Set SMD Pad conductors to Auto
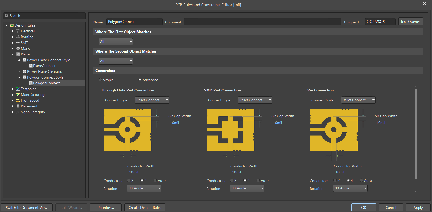Screen dimensions: 432x212 click(258, 180)
